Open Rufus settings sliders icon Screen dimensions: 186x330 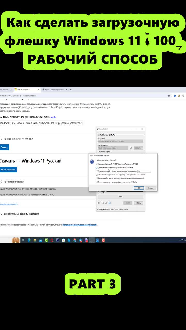point(106,203)
